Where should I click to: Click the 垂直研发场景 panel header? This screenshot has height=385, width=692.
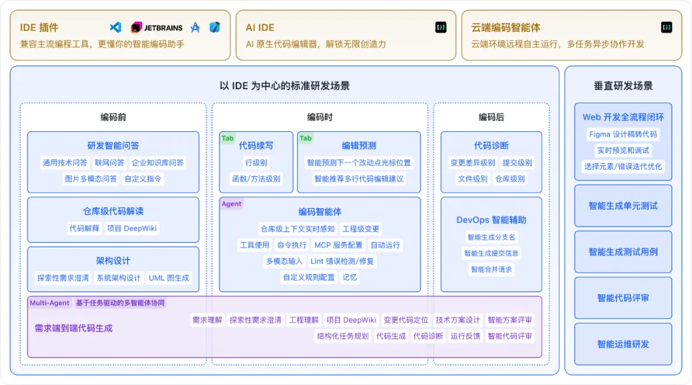pyautogui.click(x=622, y=83)
